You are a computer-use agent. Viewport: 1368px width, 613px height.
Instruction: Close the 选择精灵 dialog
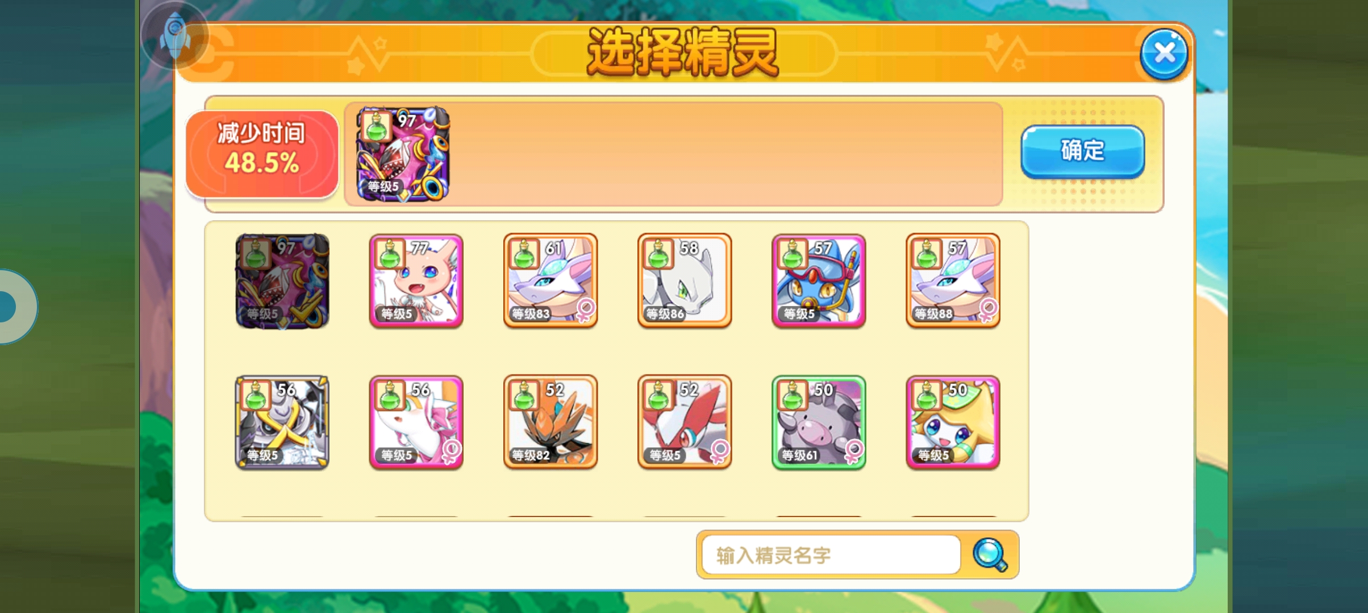coord(1163,54)
